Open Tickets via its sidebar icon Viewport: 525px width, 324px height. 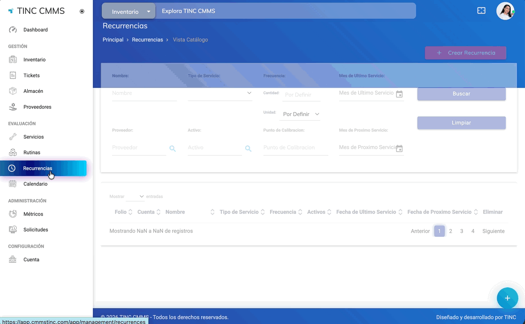pos(13,75)
